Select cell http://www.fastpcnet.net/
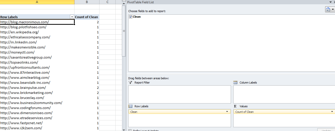Viewport: 335px width, 131px height. [37, 123]
